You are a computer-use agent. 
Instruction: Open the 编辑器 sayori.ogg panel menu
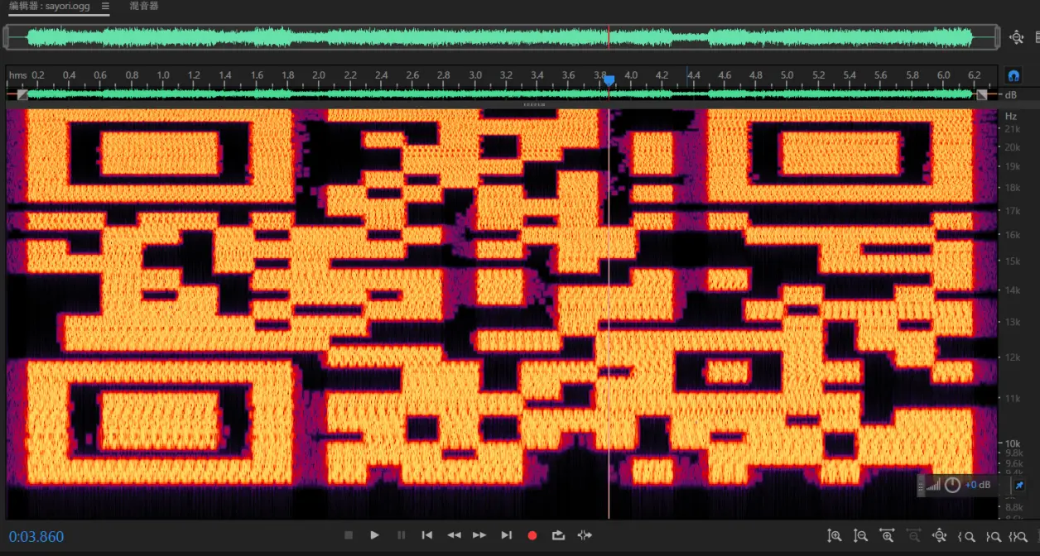coord(105,6)
